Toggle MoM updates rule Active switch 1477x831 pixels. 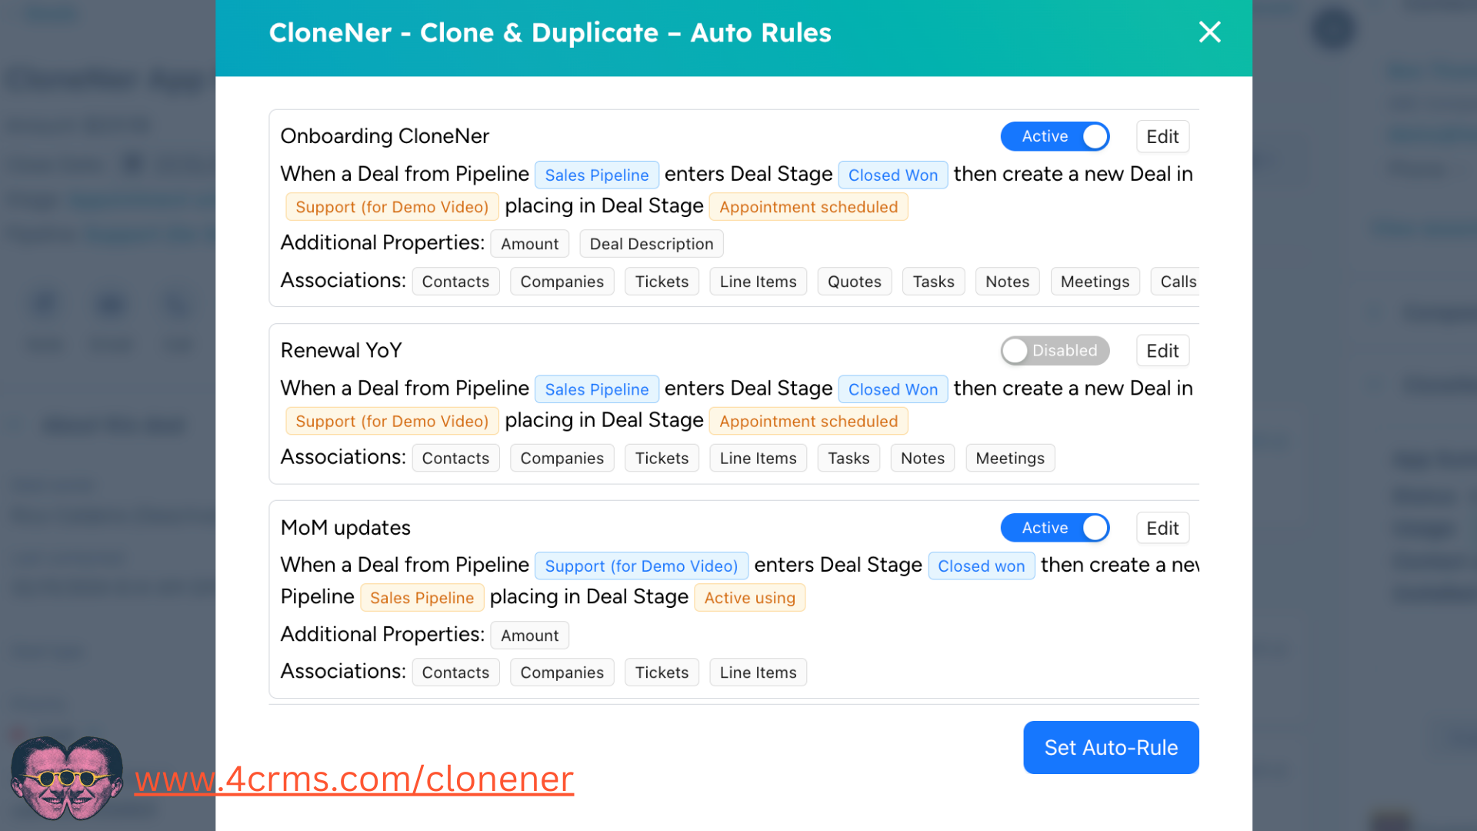(1055, 528)
